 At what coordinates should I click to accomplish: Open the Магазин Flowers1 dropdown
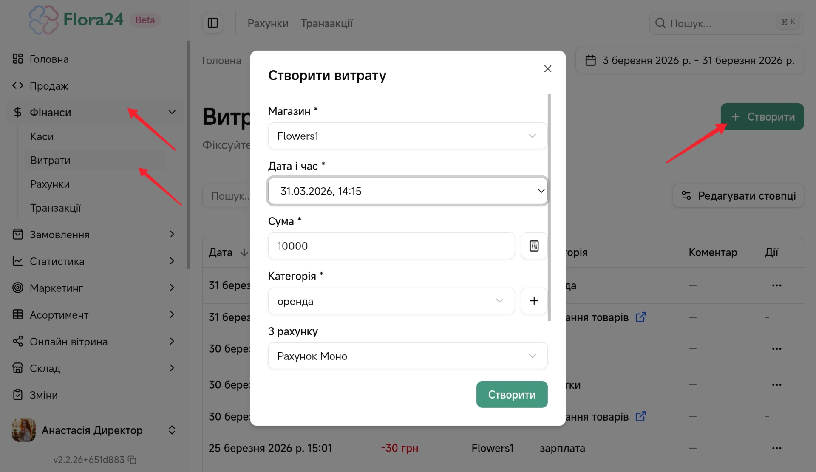(x=407, y=136)
